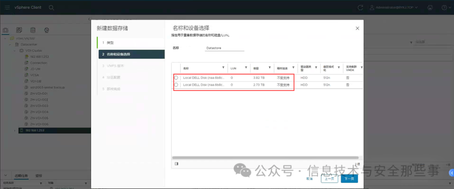Image resolution: width=454 pixels, height=189 pixels.
Task: Go to wizard step 1 类型
Action: point(131,43)
